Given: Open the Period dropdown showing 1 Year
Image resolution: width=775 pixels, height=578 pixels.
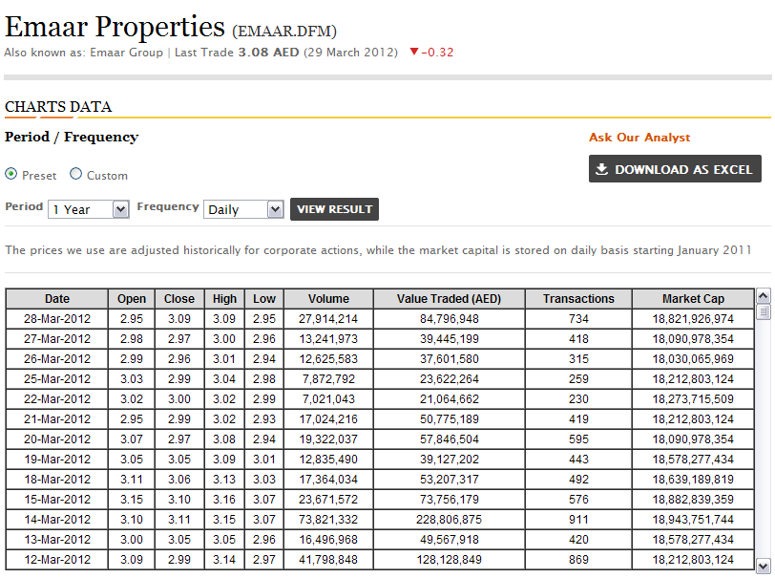Looking at the screenshot, I should [89, 209].
